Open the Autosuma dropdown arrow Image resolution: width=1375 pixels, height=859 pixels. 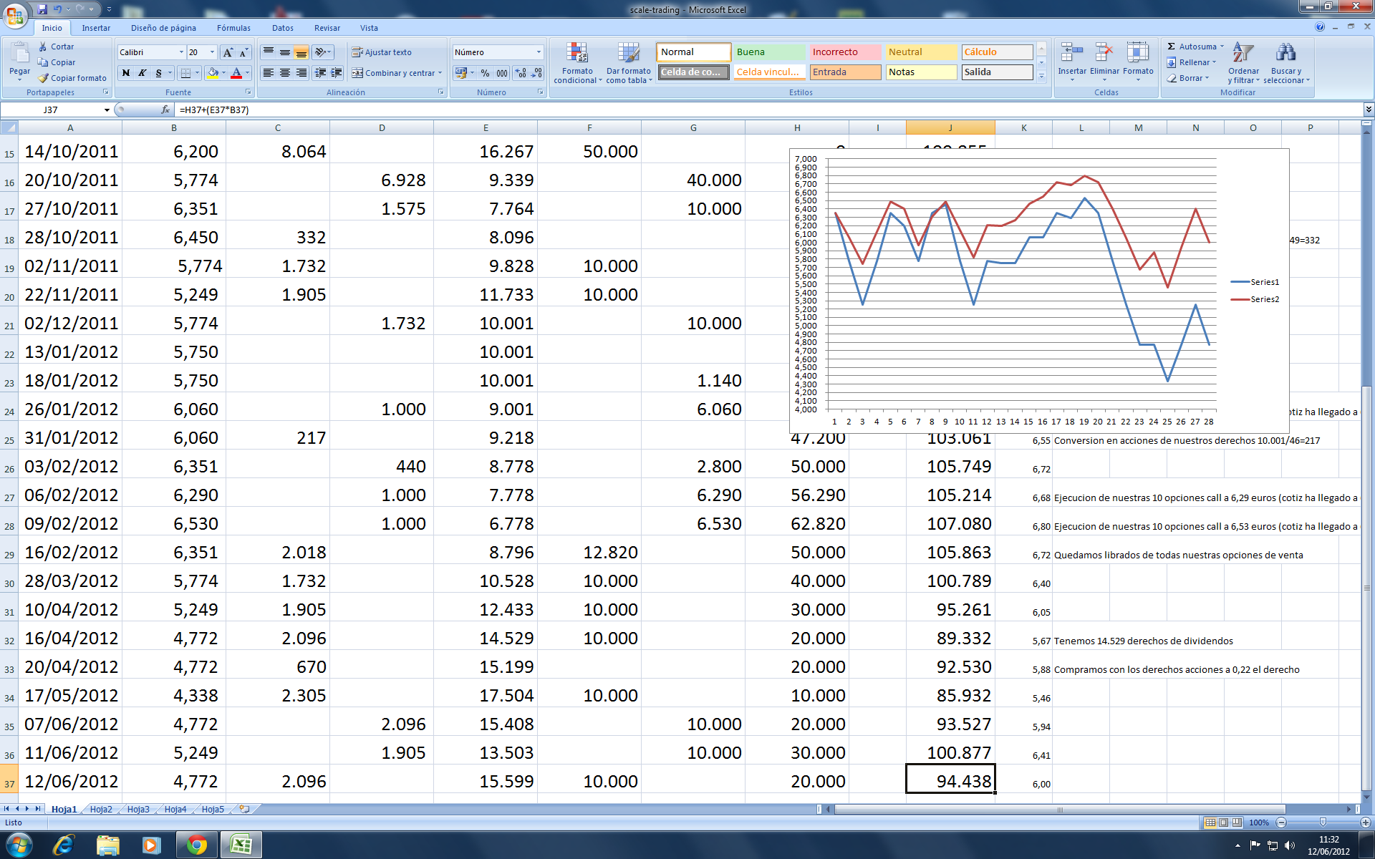[1222, 47]
